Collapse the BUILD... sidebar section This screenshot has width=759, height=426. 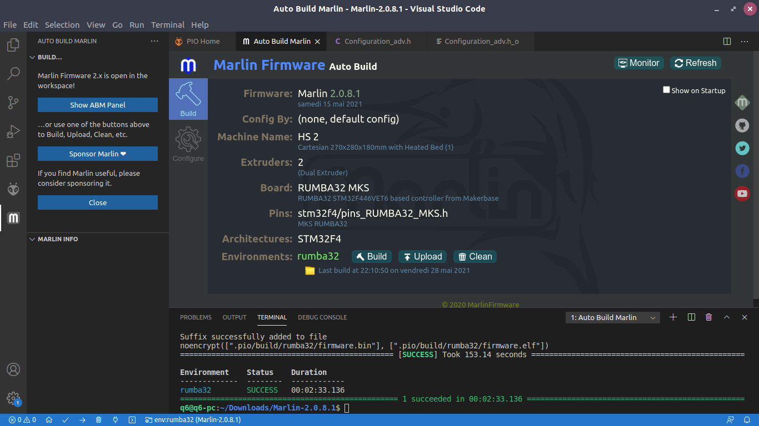(x=98, y=57)
